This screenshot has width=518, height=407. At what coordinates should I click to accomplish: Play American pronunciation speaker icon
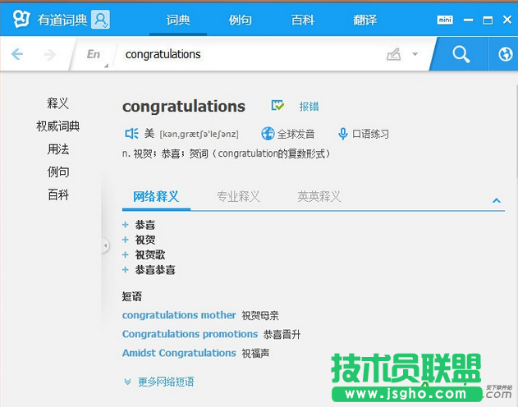[x=131, y=134]
